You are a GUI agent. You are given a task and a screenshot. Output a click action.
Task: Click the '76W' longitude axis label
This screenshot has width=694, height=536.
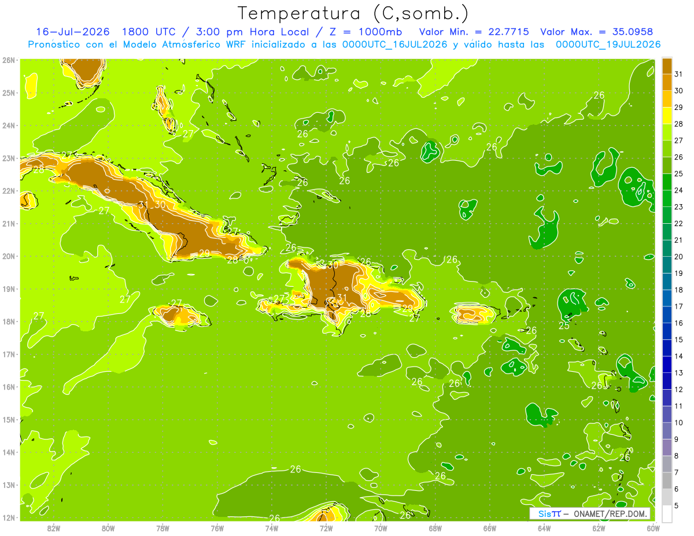pyautogui.click(x=217, y=528)
